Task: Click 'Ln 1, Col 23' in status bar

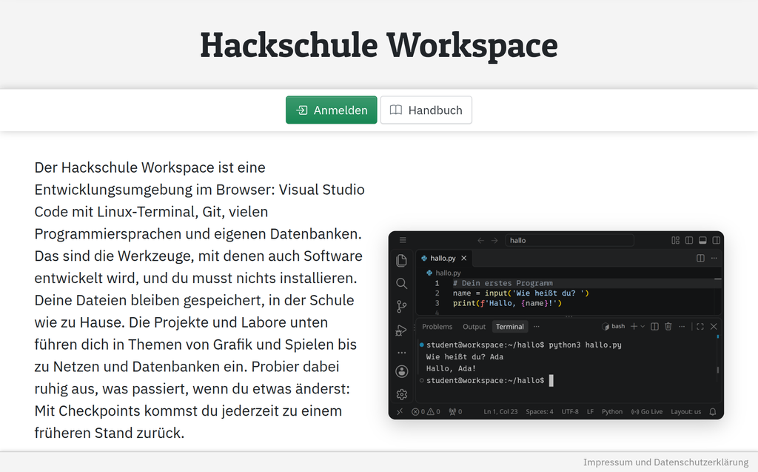Action: [500, 411]
